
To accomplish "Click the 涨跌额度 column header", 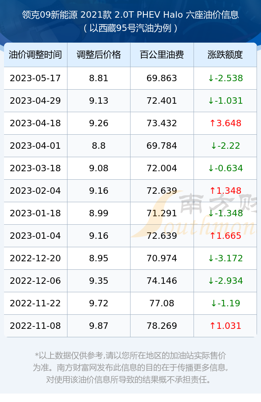I will [225, 55].
